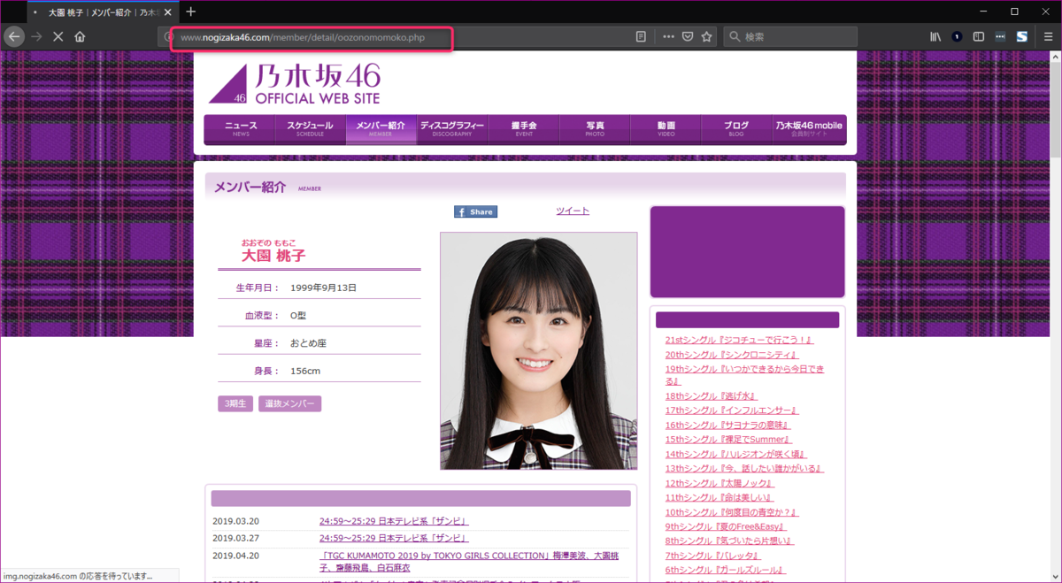
Task: Toggle reader view in address bar
Action: pos(641,37)
